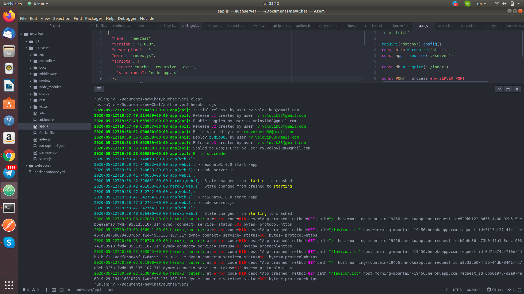Launch Thunderbird mail from the dock

[x=9, y=33]
